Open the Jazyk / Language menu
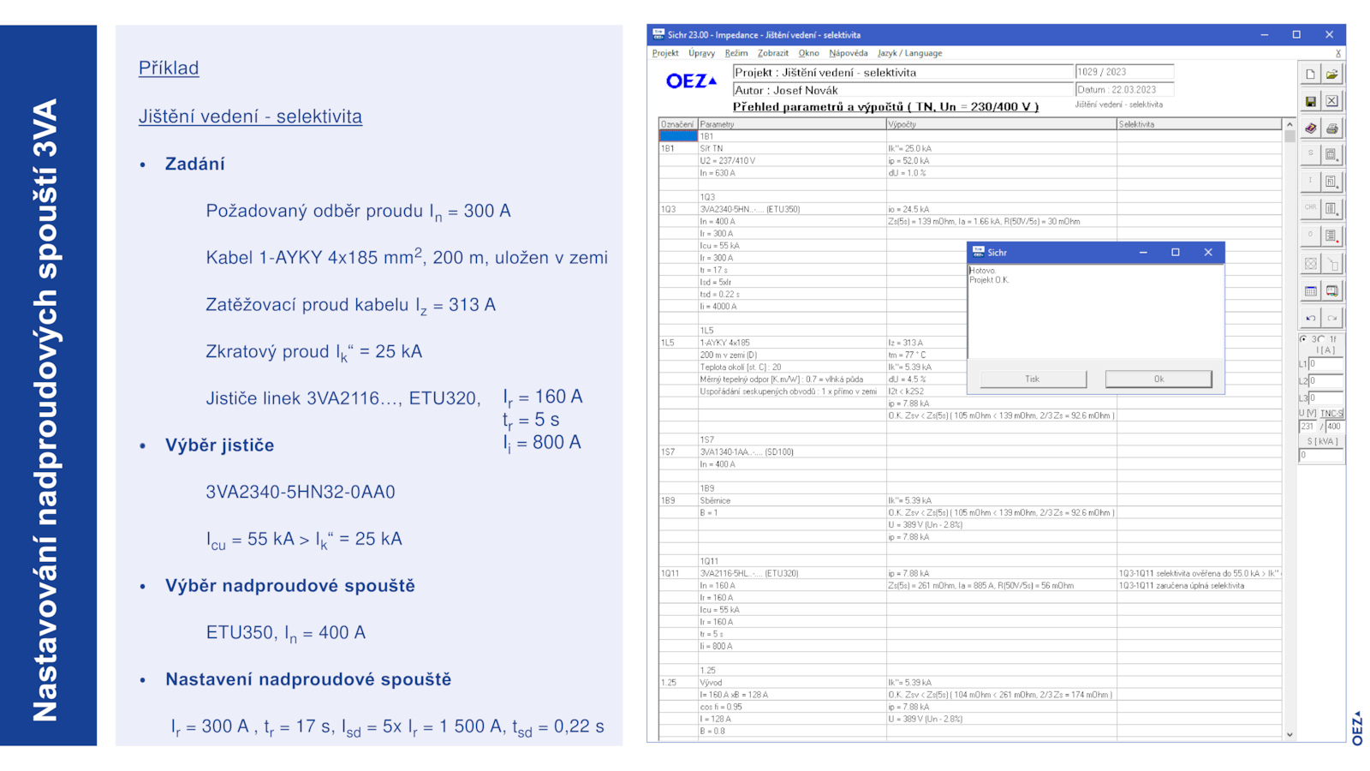This screenshot has height=771, width=1370. pyautogui.click(x=909, y=53)
